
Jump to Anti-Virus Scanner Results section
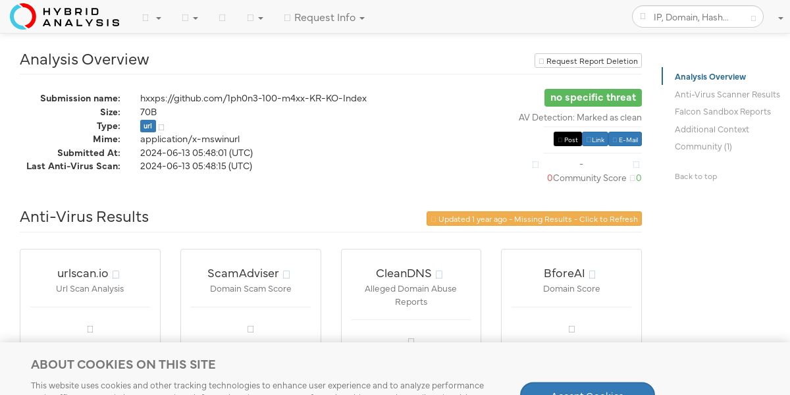click(727, 95)
